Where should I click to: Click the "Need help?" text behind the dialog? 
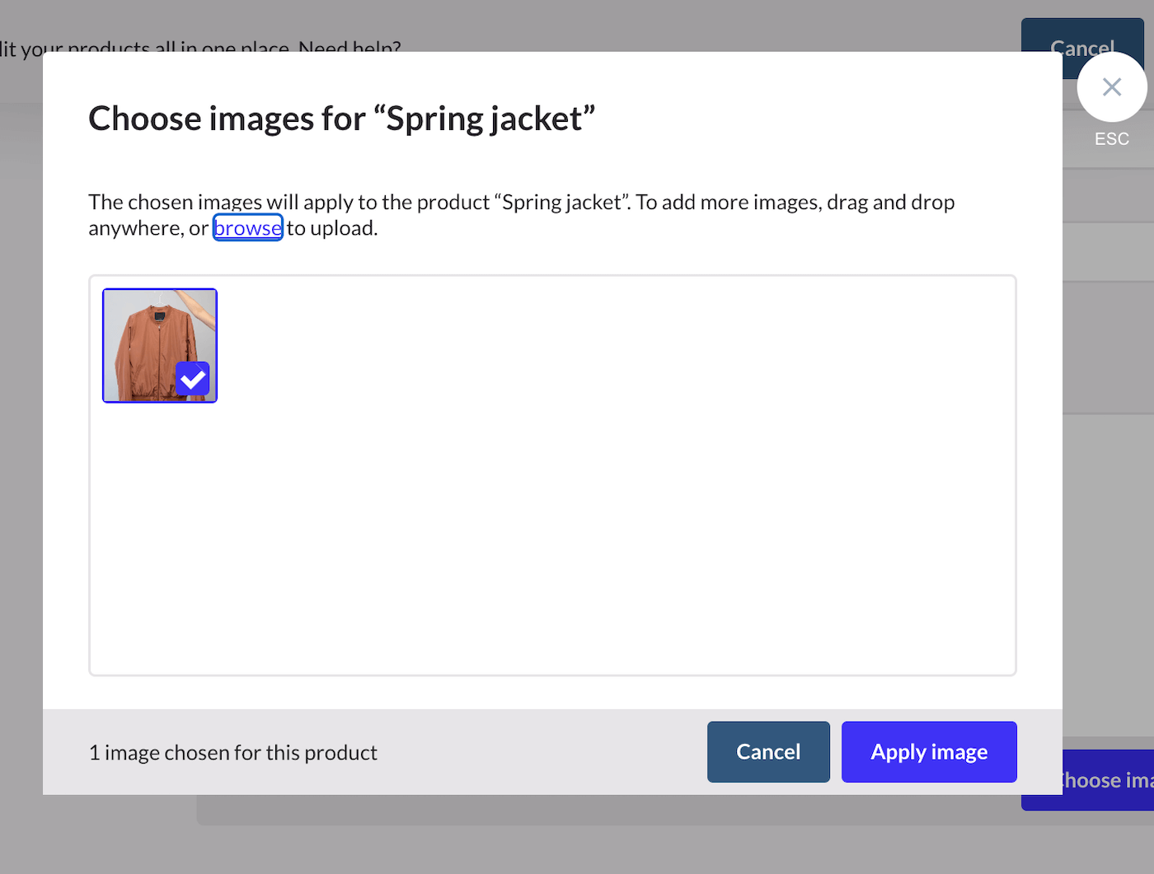pyautogui.click(x=350, y=45)
